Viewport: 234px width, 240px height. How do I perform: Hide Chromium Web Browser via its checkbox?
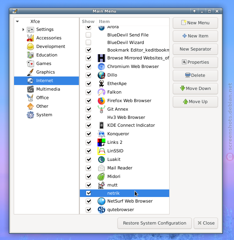pyautogui.click(x=88, y=67)
